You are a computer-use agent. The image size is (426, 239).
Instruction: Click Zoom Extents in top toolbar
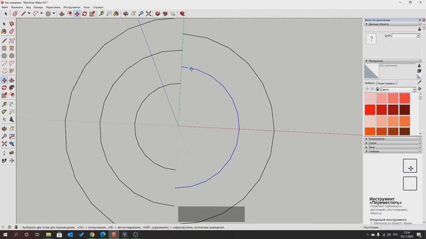coord(148,13)
